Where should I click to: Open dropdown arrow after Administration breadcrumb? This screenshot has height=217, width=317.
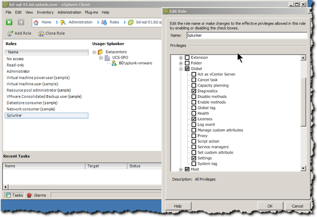(x=98, y=22)
